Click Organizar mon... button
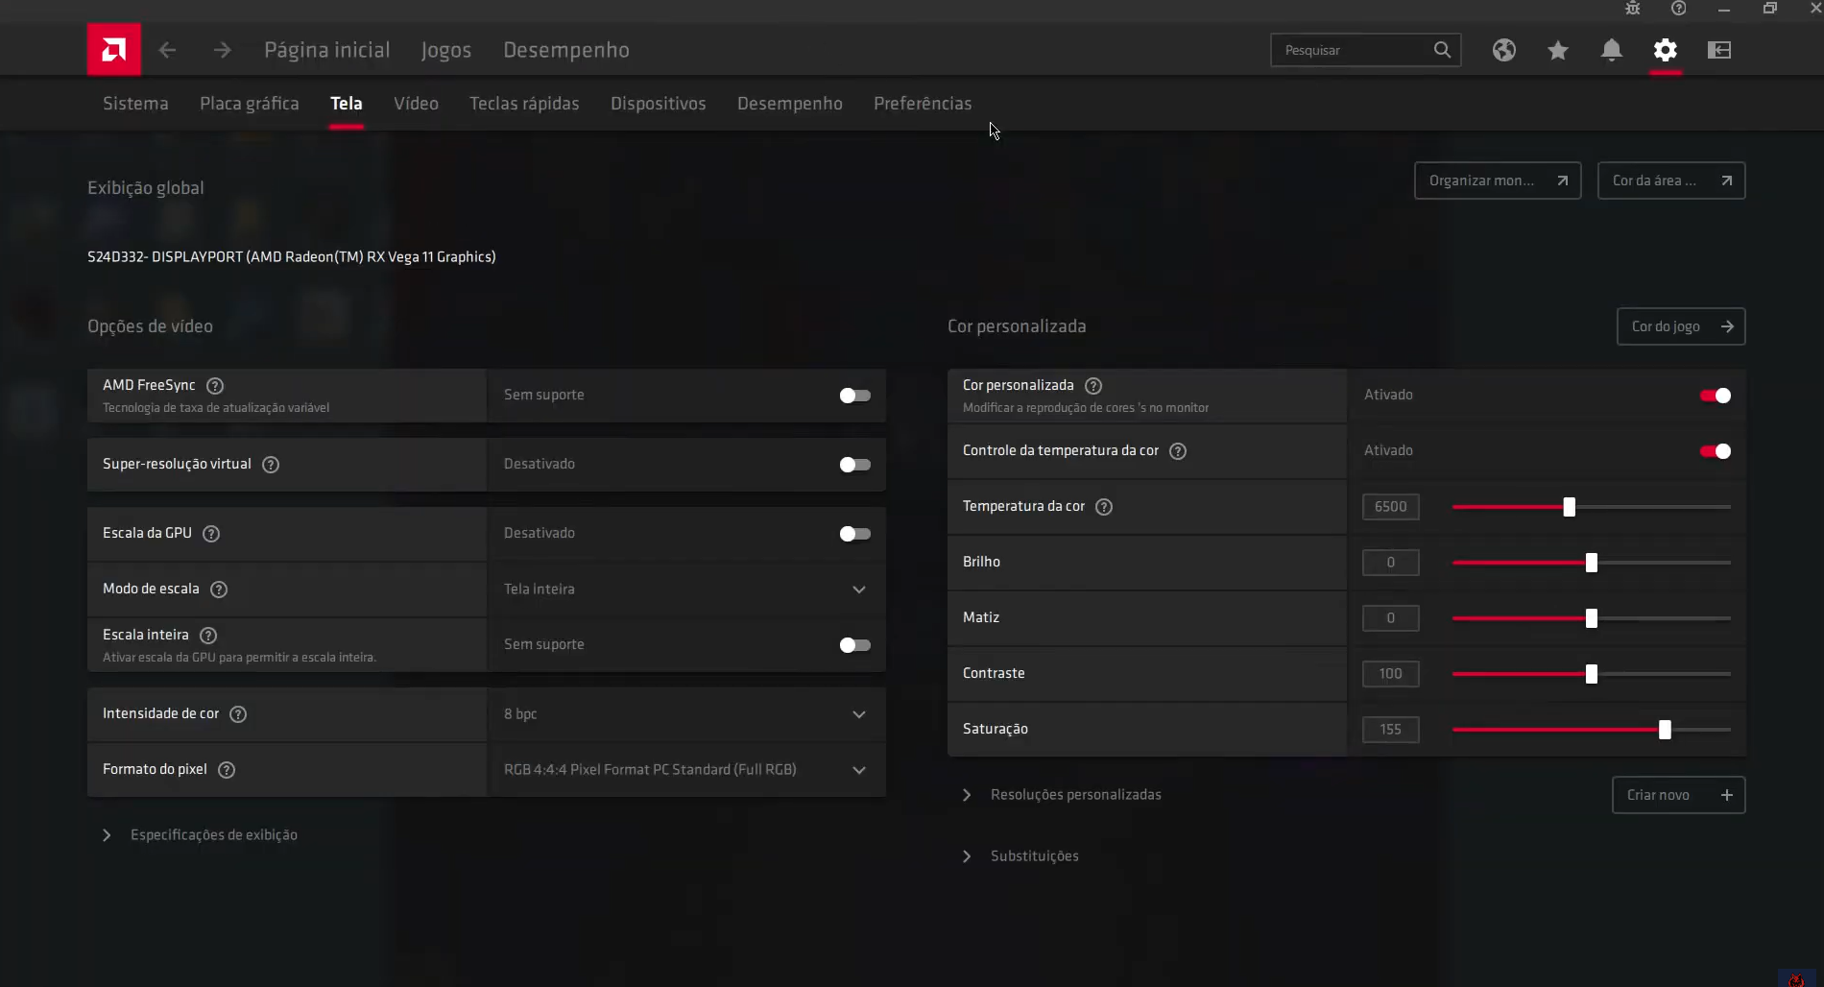This screenshot has width=1824, height=987. point(1498,181)
